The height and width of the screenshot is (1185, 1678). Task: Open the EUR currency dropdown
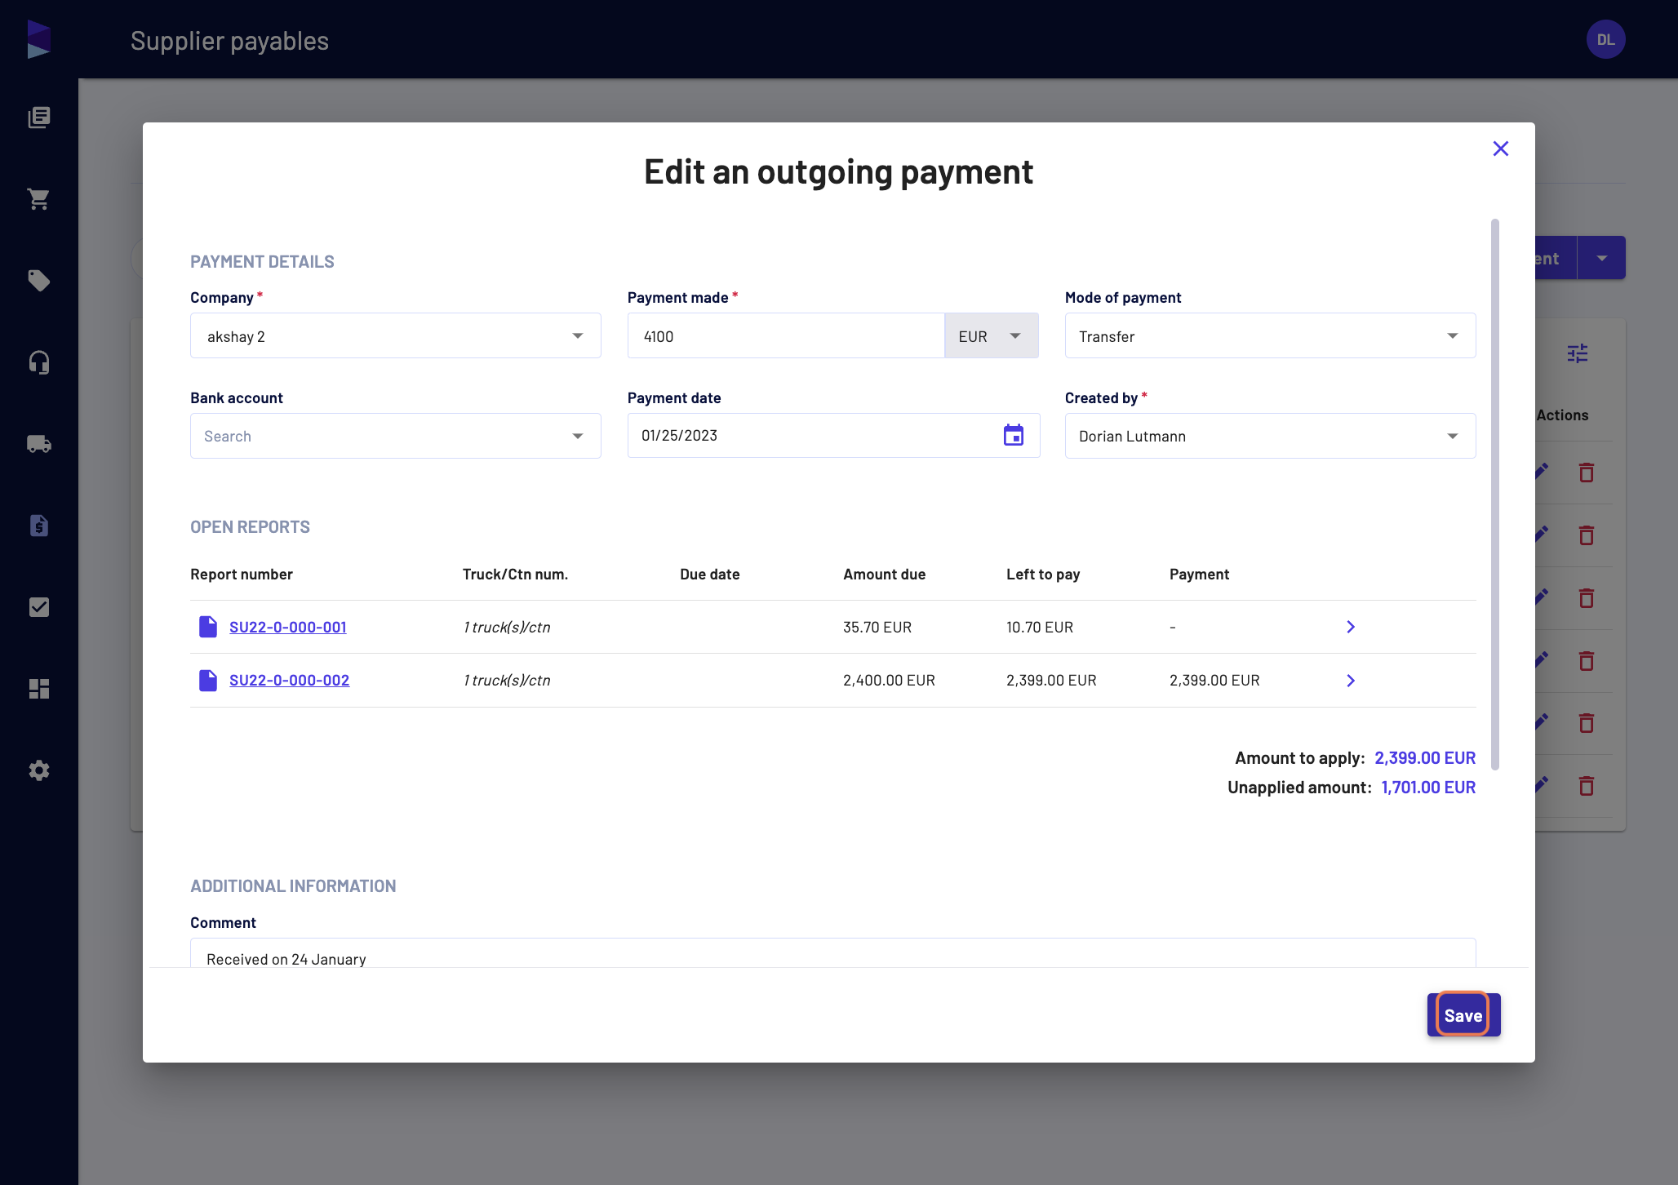point(991,335)
